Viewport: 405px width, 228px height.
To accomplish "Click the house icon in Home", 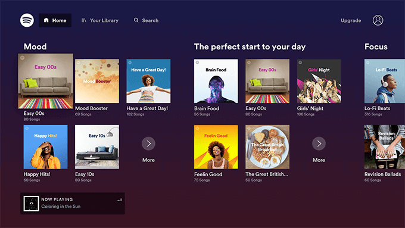I will click(46, 20).
